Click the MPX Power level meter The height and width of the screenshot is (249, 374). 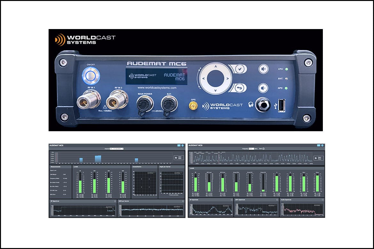[222, 183]
